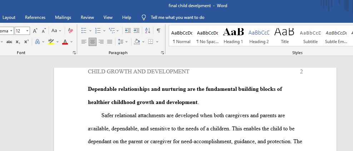Open the Text Effects dropdown arrow

43,42
